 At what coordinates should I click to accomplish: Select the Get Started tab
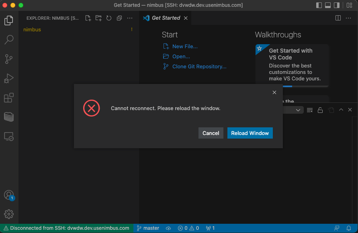tap(165, 18)
